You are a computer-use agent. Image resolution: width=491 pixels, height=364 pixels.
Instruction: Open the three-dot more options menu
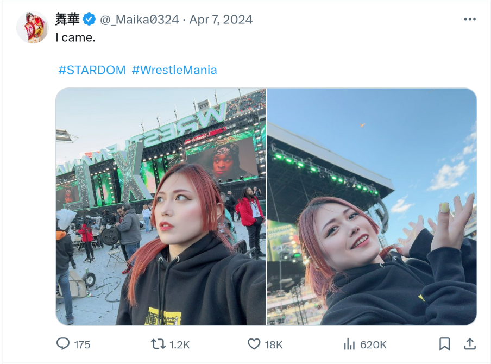coord(470,20)
